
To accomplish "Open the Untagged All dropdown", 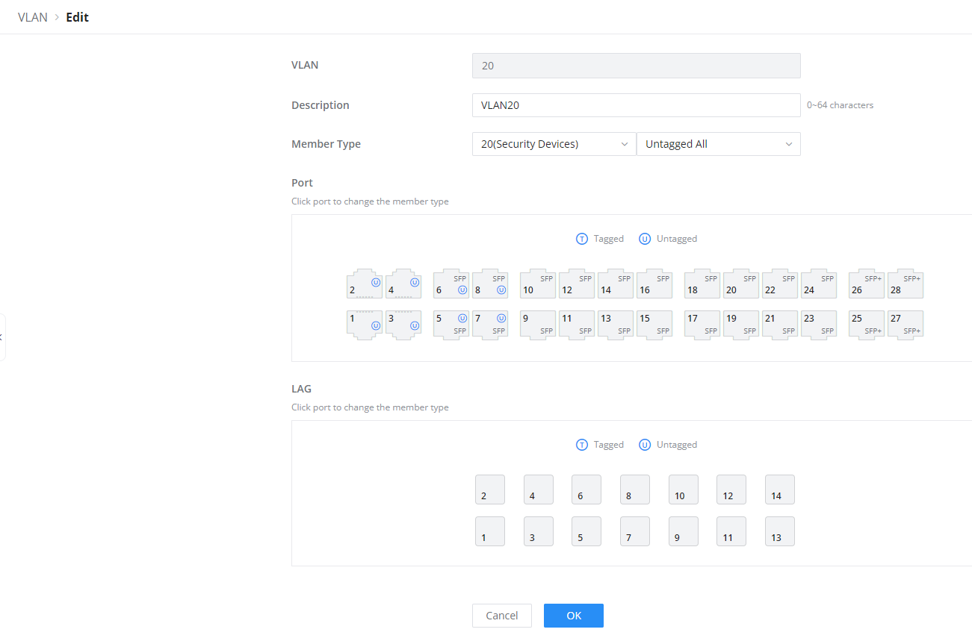I will pyautogui.click(x=719, y=144).
